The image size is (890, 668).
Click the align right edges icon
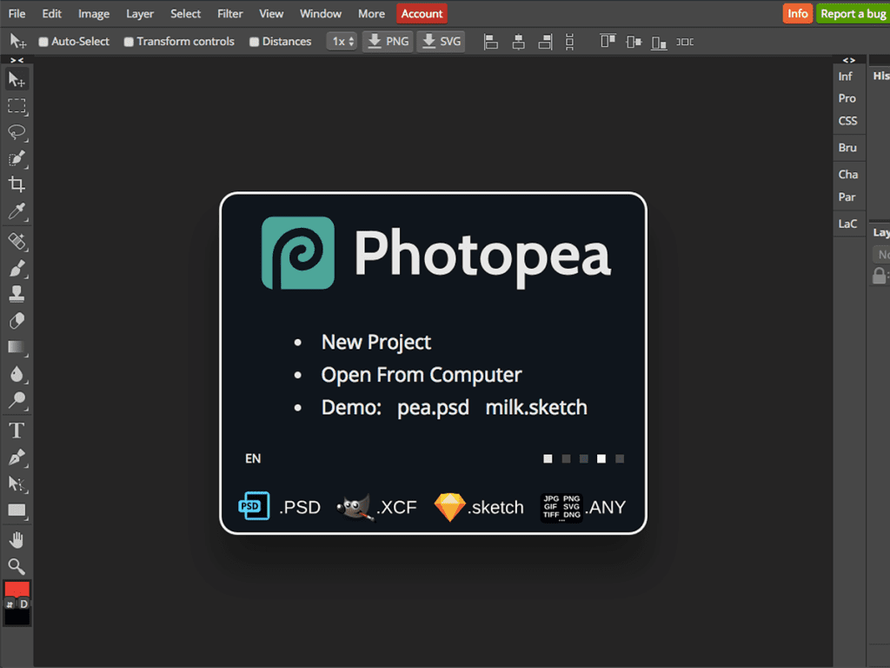545,42
